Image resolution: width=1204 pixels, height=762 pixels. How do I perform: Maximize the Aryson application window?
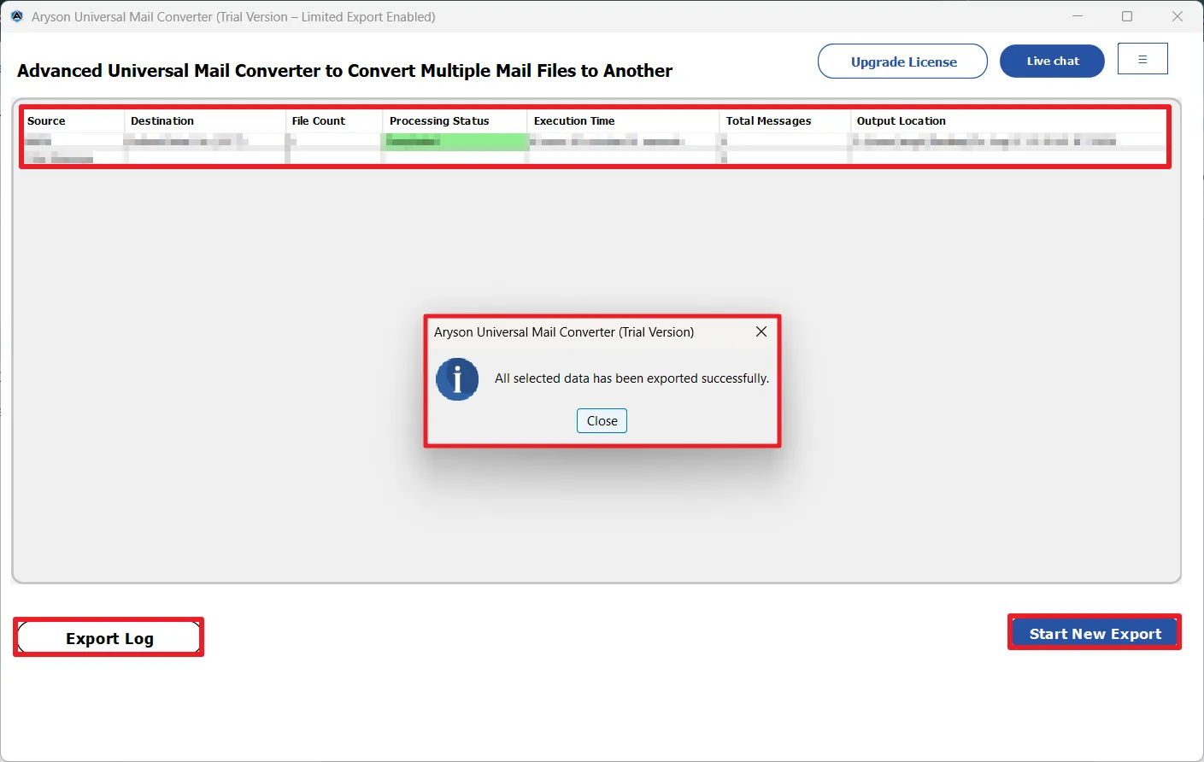click(1127, 16)
